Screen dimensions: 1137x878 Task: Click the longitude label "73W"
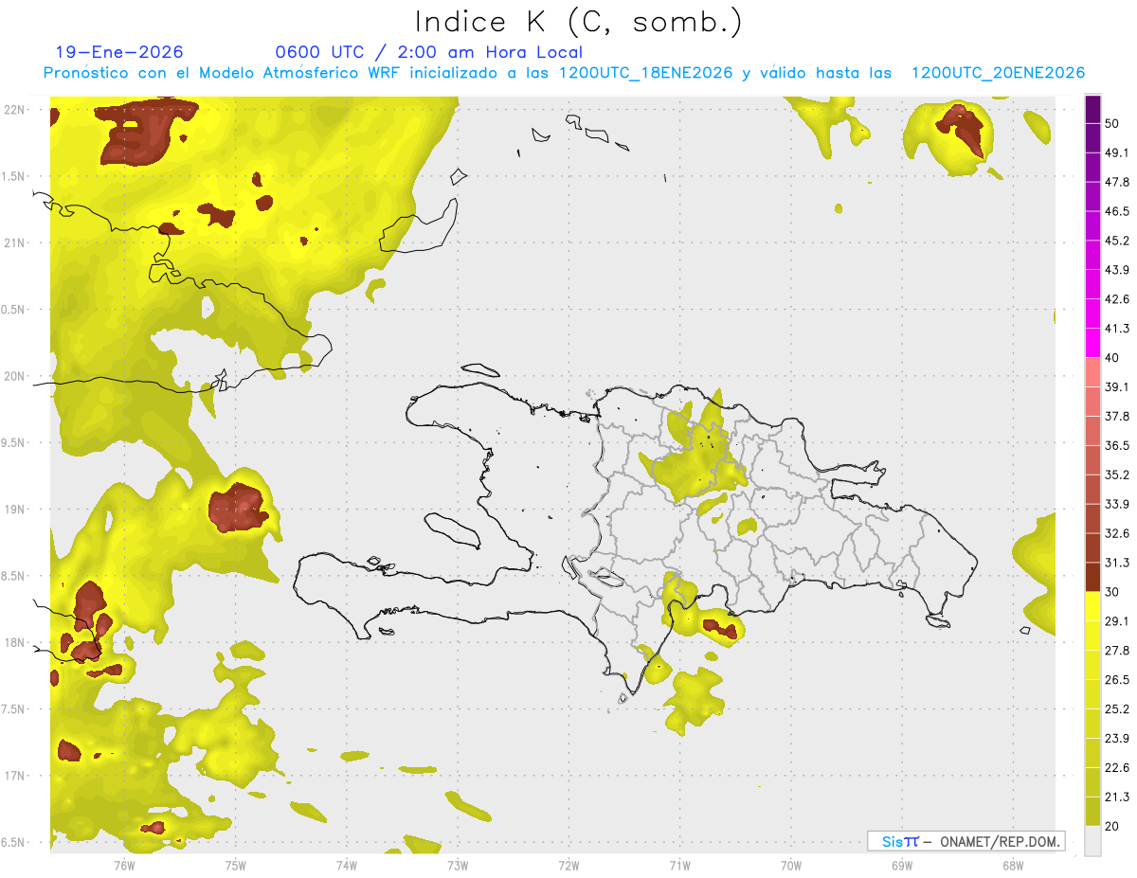458,866
